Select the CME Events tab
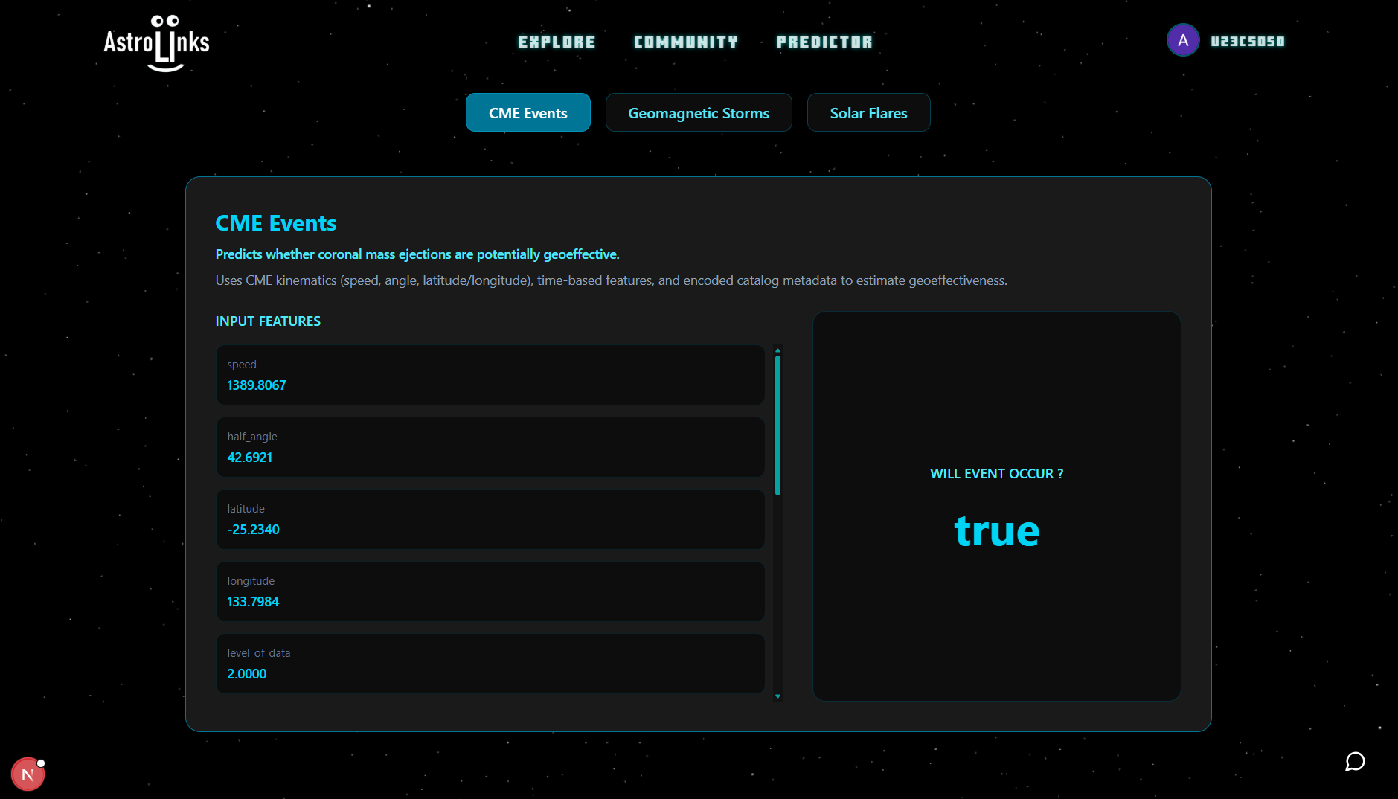Image resolution: width=1398 pixels, height=799 pixels. point(528,113)
